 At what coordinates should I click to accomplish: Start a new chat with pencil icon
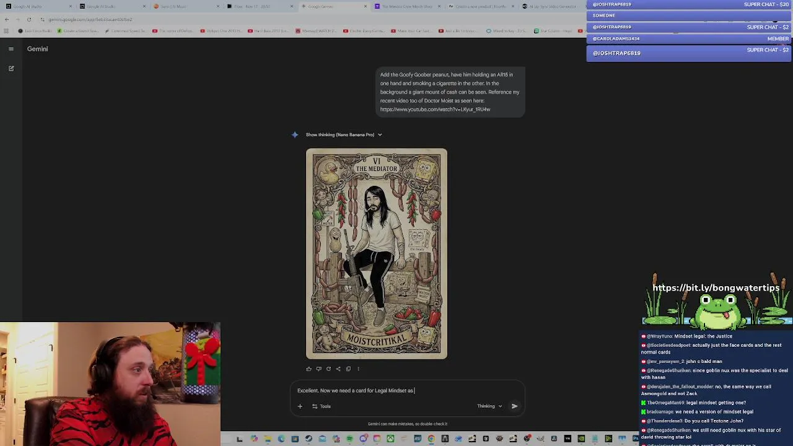(11, 69)
